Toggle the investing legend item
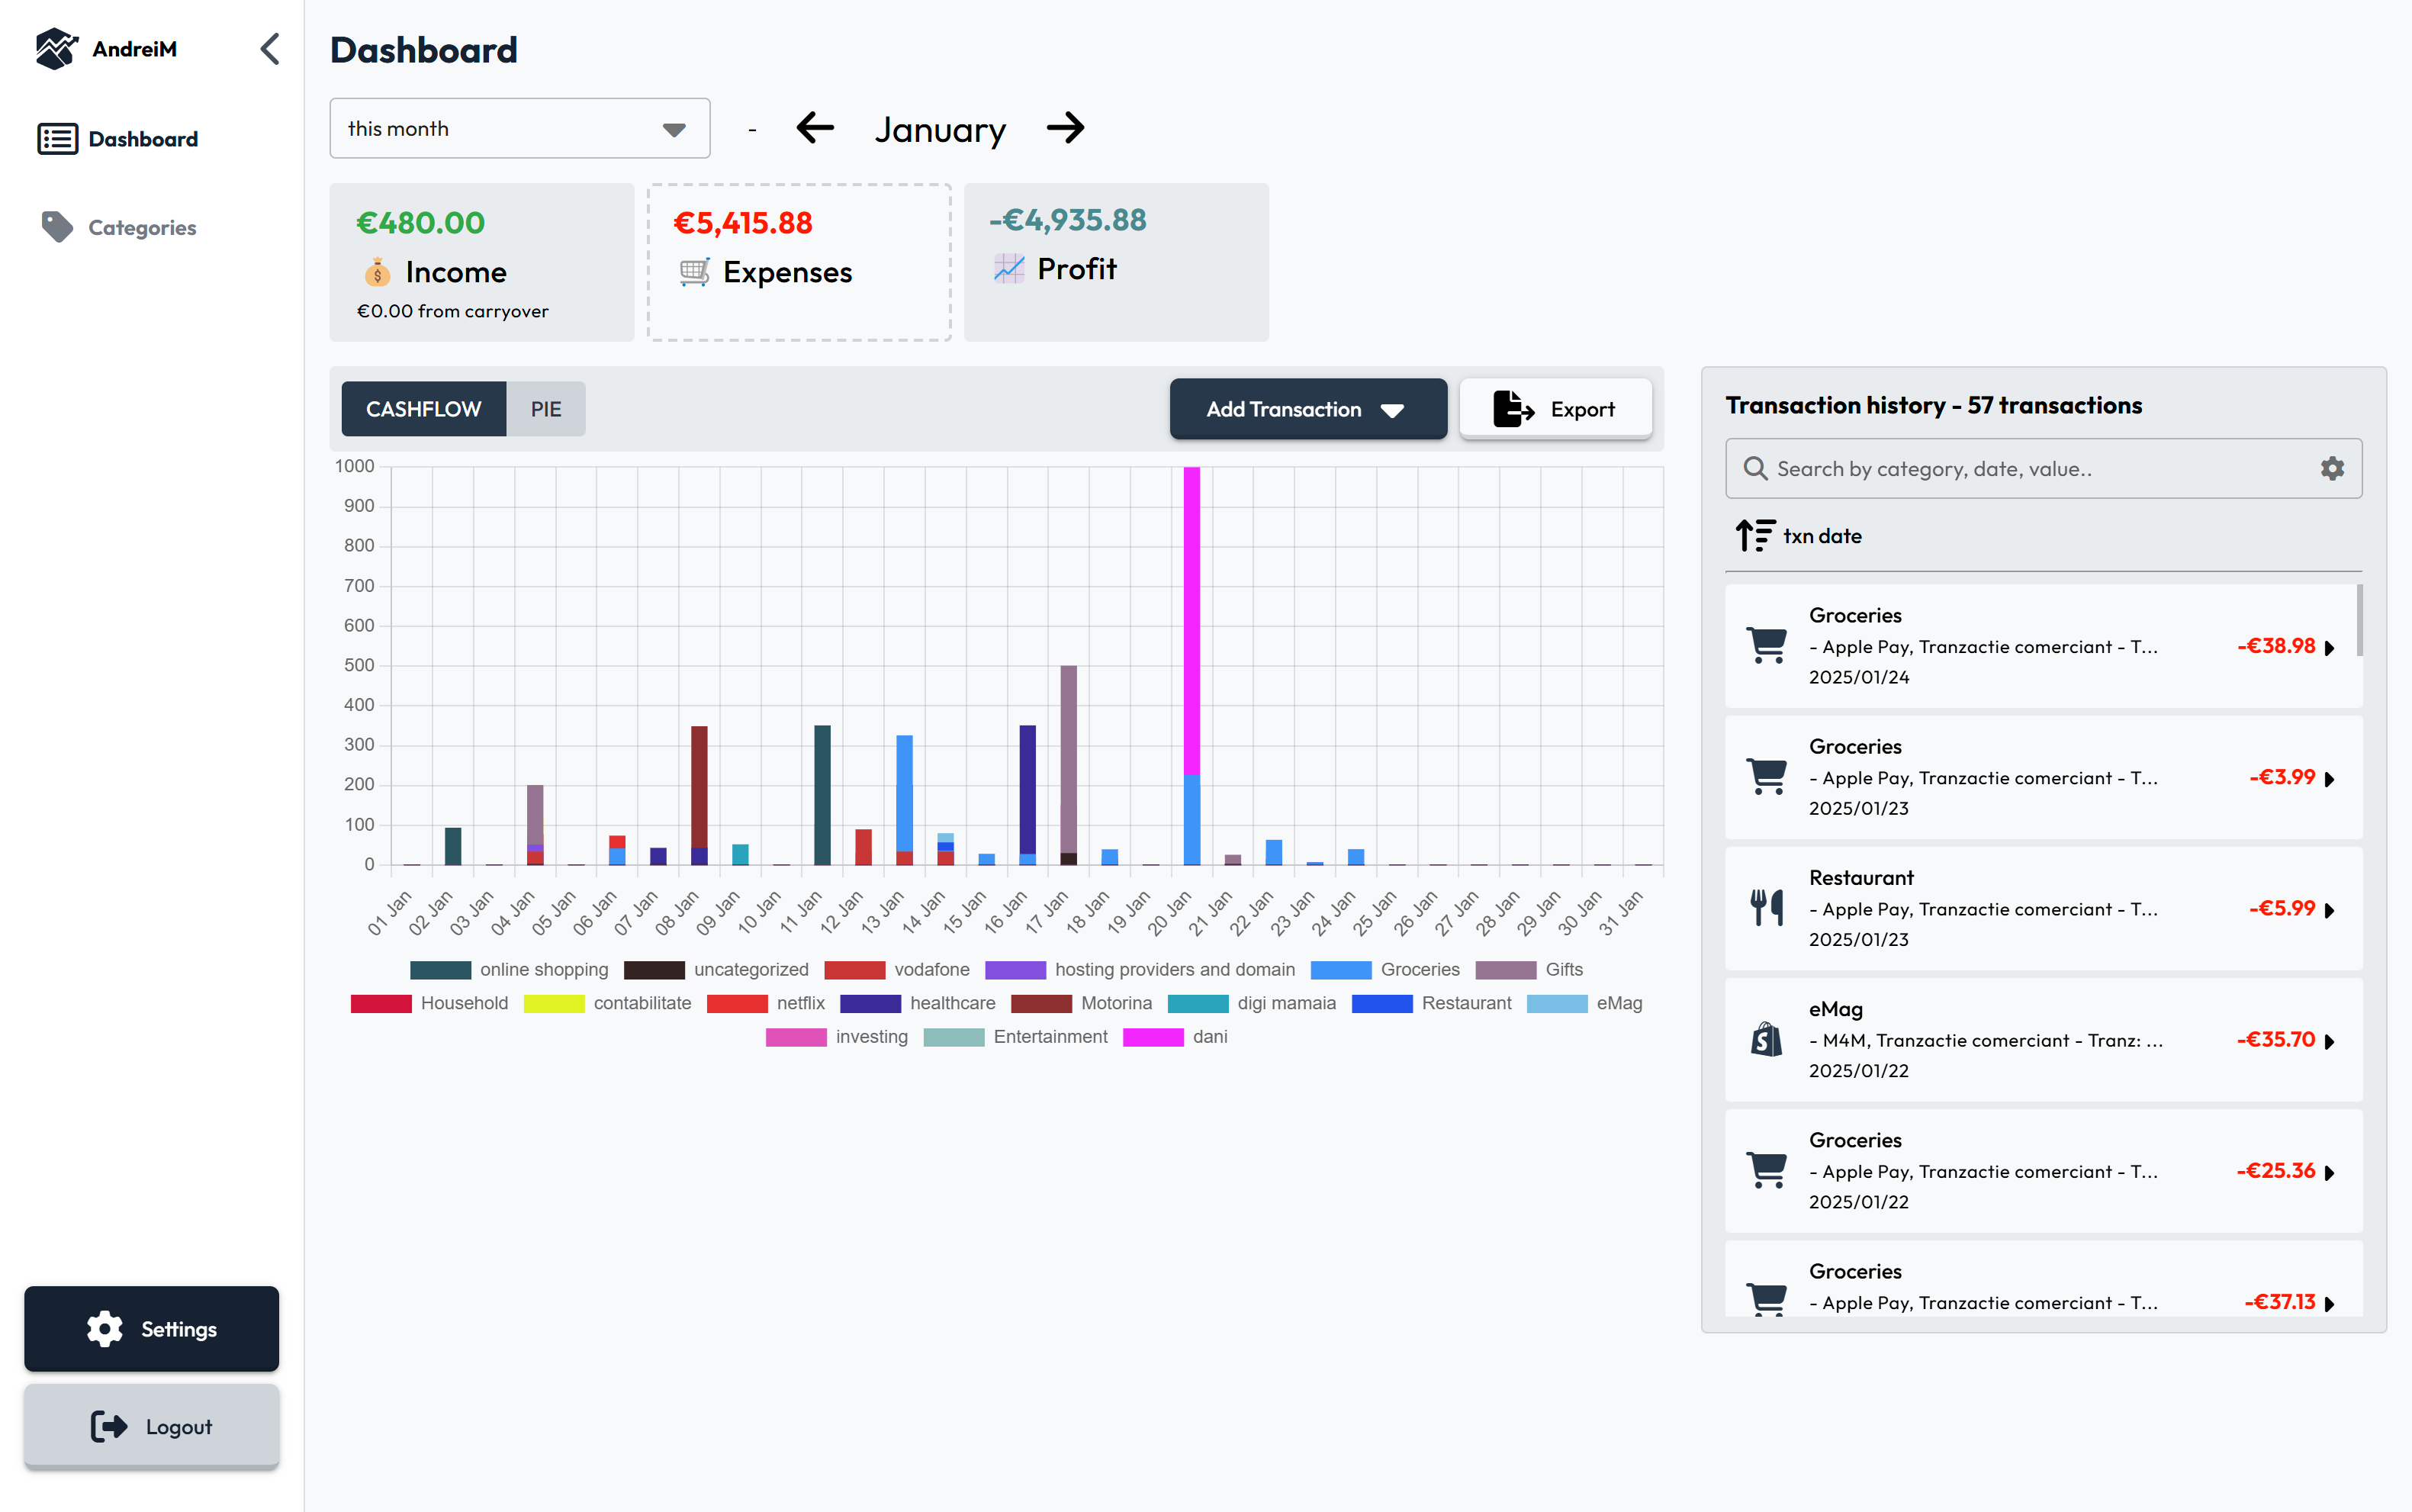 pyautogui.click(x=837, y=1037)
